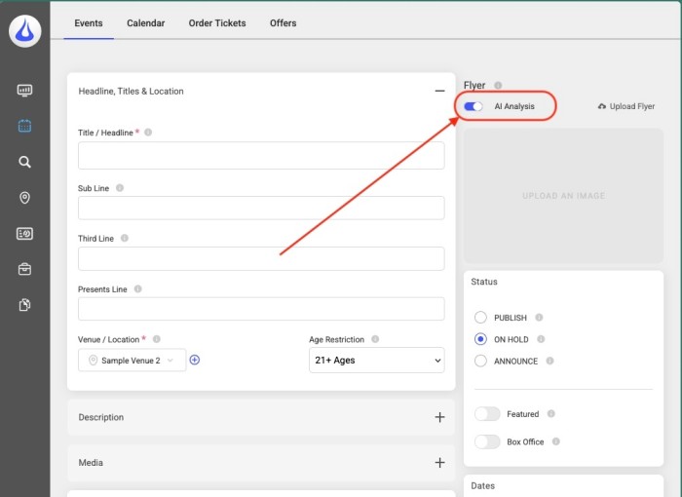Click info icon beside ANNOUNCE
This screenshot has width=682, height=497.
click(549, 361)
